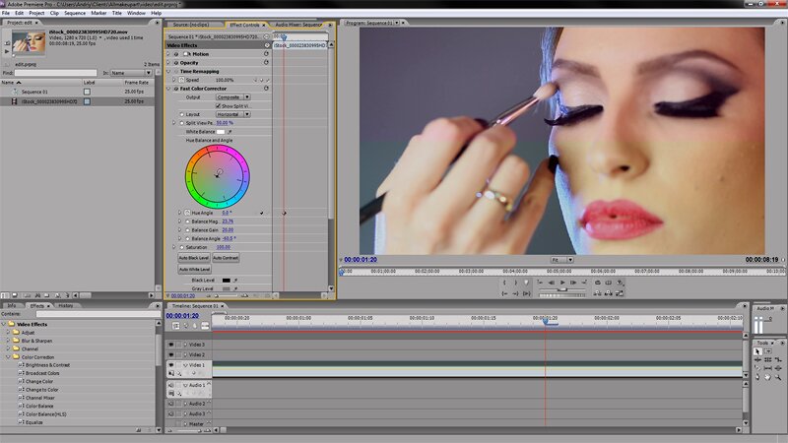Image resolution: width=788 pixels, height=443 pixels.
Task: Click the Set In Point icon
Action: pyautogui.click(x=504, y=283)
